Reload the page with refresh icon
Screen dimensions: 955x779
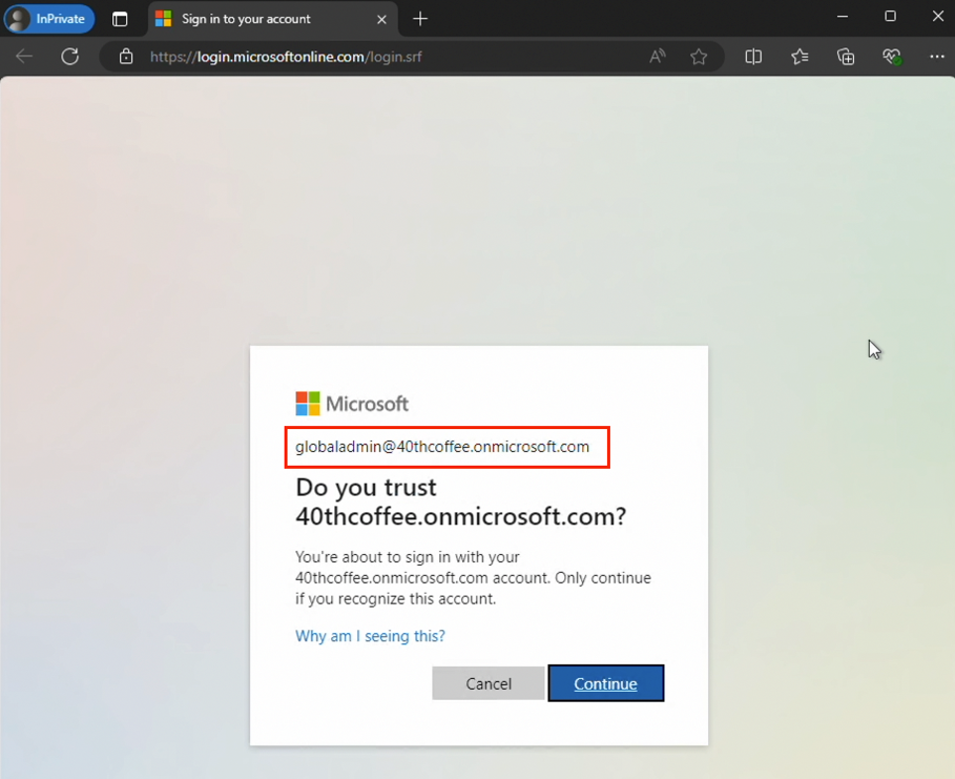pos(69,56)
